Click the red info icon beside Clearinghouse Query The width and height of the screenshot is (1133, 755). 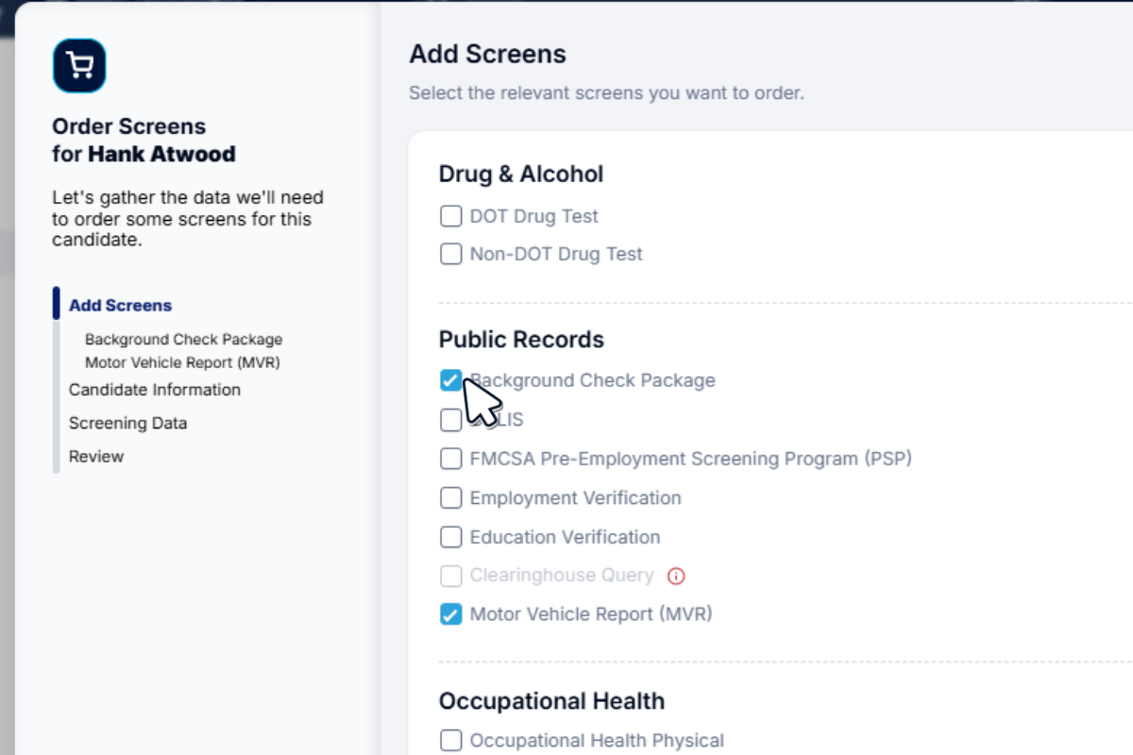tap(676, 576)
